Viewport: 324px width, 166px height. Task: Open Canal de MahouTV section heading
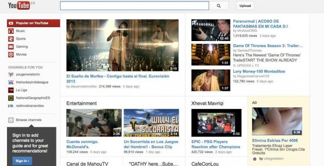pos(87,164)
